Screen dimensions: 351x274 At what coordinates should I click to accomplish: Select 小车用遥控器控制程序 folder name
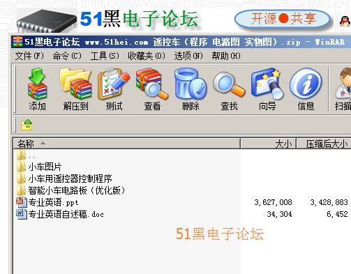click(70, 178)
